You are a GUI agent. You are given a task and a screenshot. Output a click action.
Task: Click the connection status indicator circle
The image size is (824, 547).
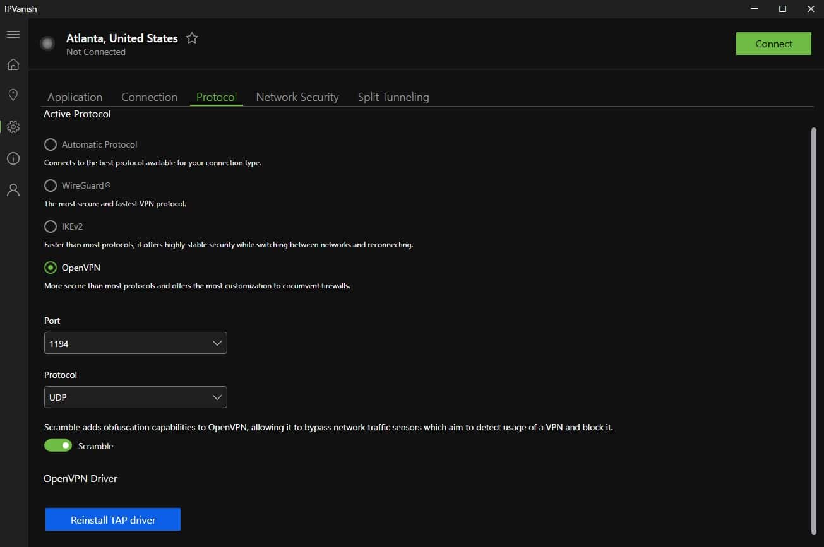coord(47,44)
